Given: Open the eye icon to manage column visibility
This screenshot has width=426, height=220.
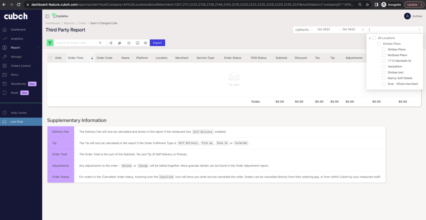Looking at the screenshot, I should 145,43.
